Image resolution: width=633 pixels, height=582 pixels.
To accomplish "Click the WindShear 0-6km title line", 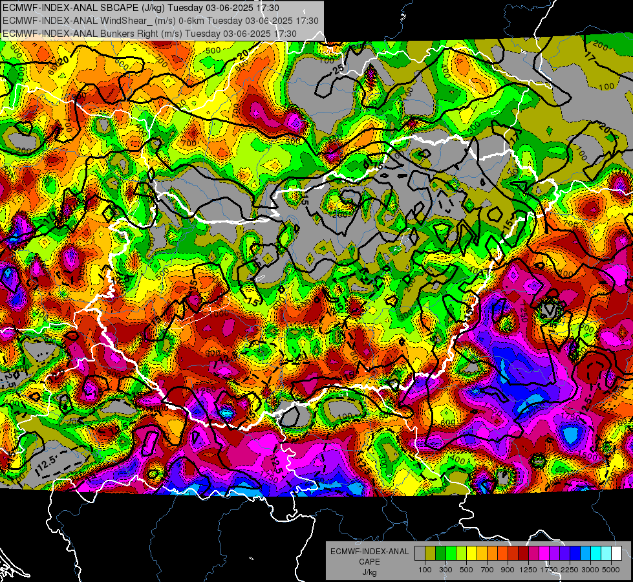I will click(x=160, y=21).
